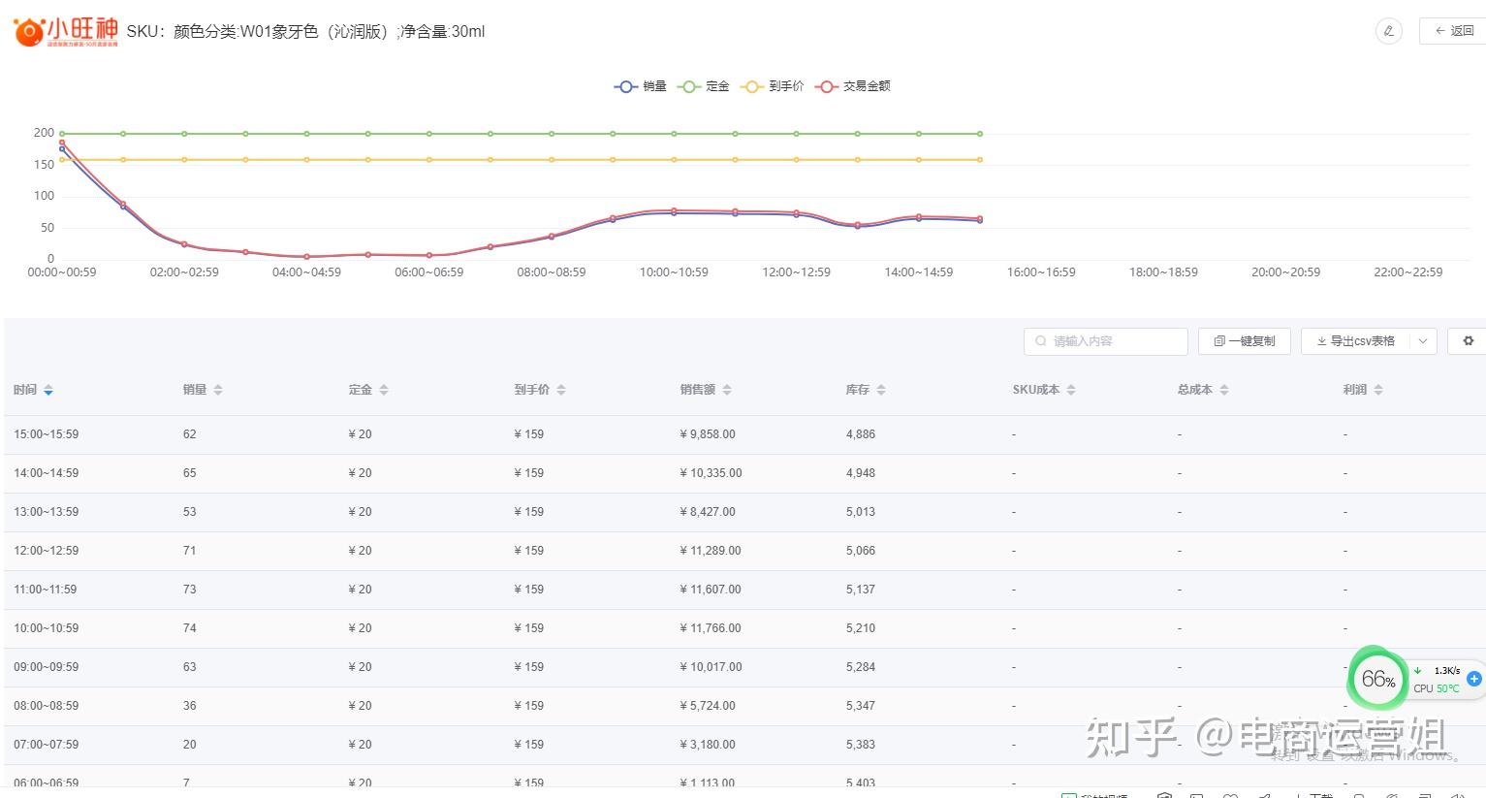Click x-axis label 10:00~10:59
The width and height of the screenshot is (1486, 798).
click(x=674, y=272)
